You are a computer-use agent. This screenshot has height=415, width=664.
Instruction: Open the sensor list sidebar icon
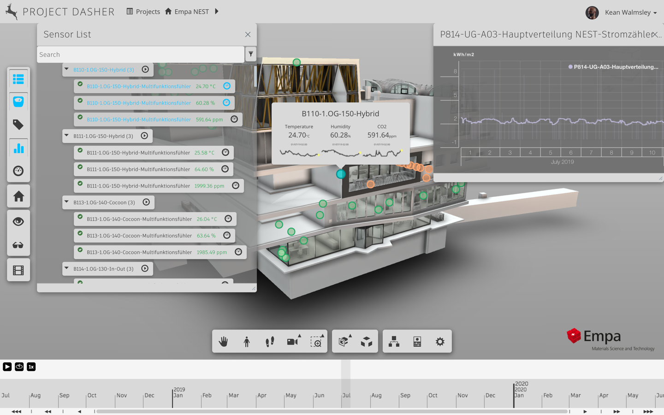[x=18, y=79]
